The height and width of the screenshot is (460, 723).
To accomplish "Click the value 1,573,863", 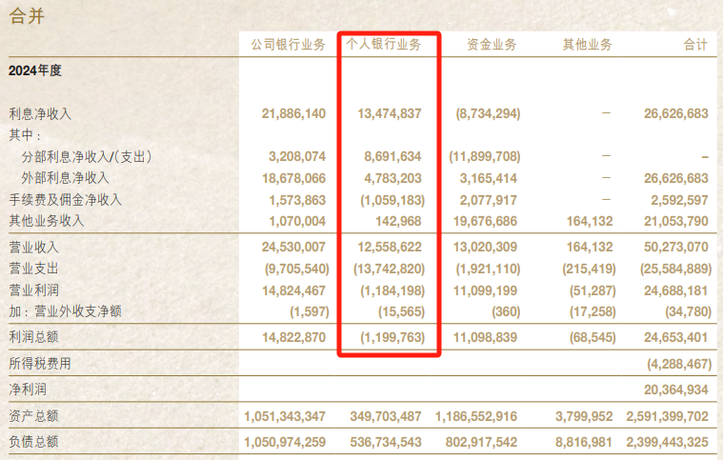I will [x=297, y=201].
